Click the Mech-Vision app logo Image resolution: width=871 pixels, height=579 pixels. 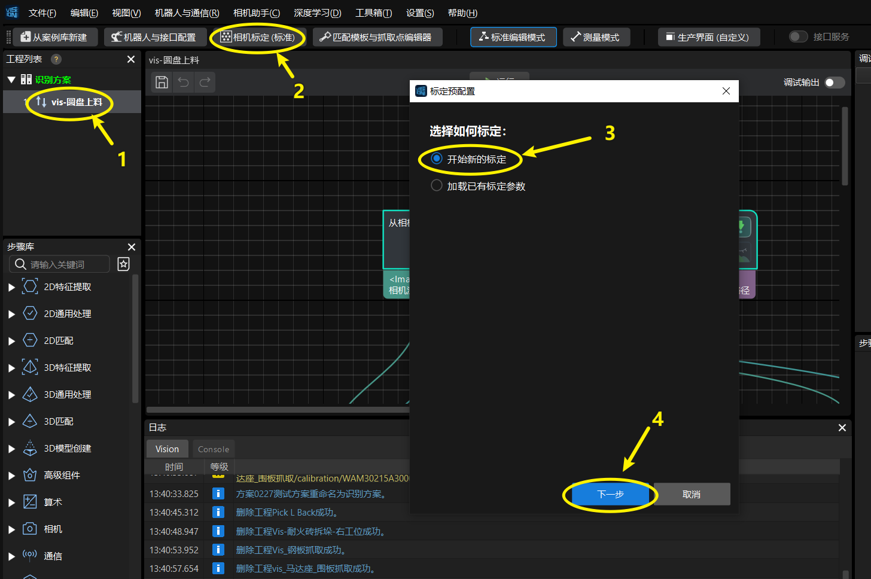click(12, 13)
